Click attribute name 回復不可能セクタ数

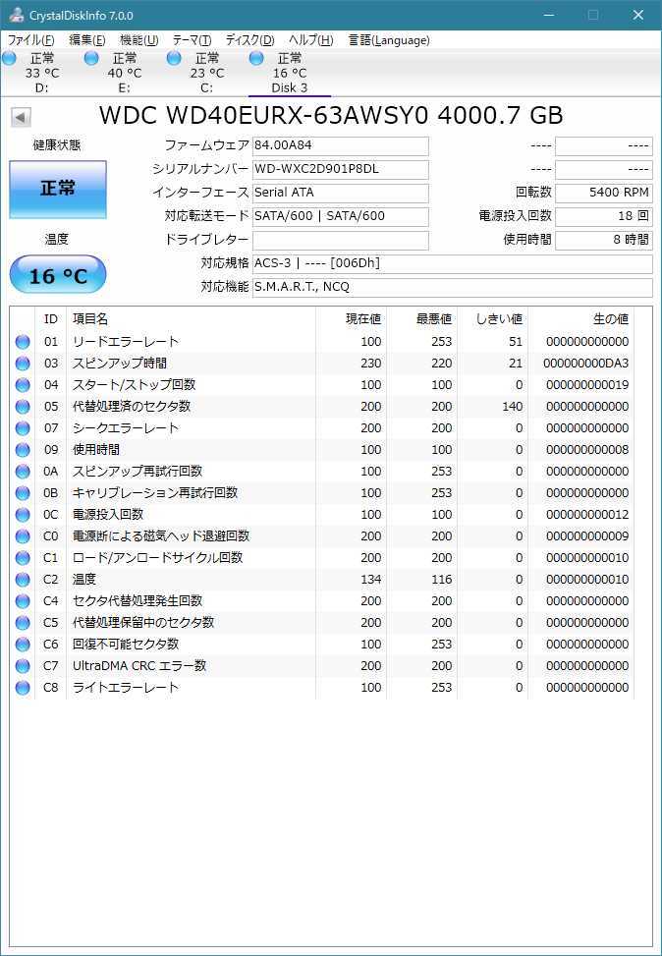click(126, 645)
